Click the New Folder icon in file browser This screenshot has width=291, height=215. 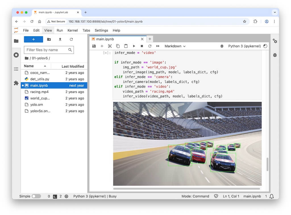[49, 39]
